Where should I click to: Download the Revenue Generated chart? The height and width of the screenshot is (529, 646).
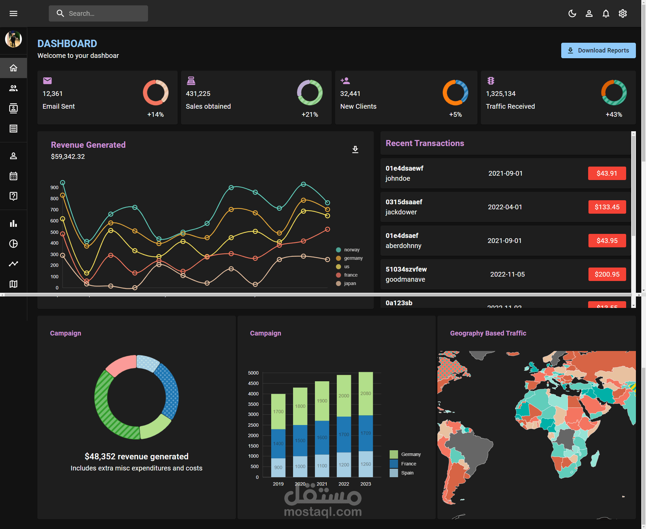pyautogui.click(x=355, y=149)
